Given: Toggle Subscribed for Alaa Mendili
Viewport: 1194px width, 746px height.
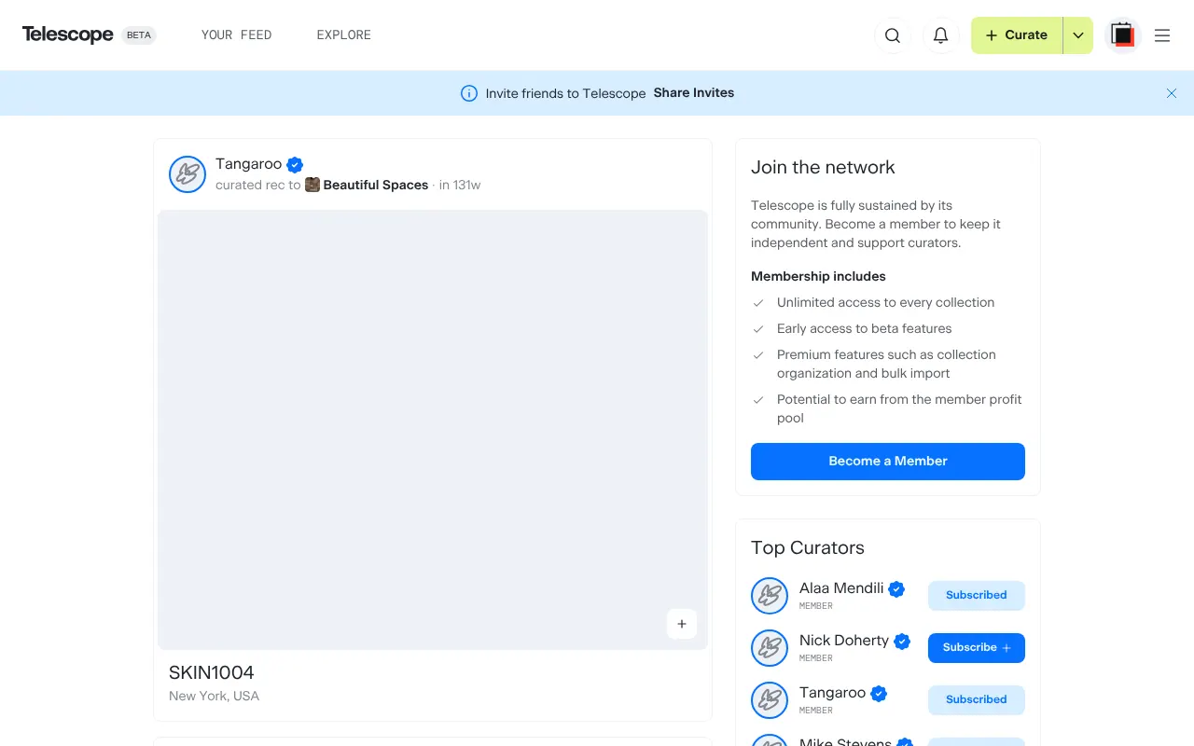Looking at the screenshot, I should click(977, 596).
